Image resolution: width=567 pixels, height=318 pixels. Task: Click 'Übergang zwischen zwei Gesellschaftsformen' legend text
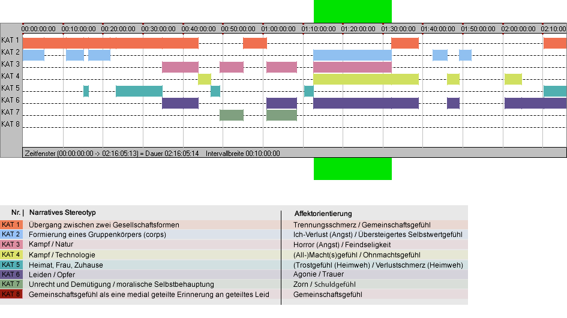pyautogui.click(x=104, y=224)
